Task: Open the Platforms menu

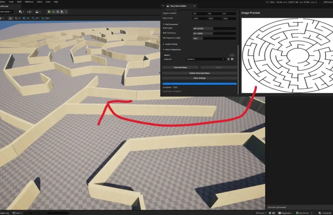Action: (29, 2)
